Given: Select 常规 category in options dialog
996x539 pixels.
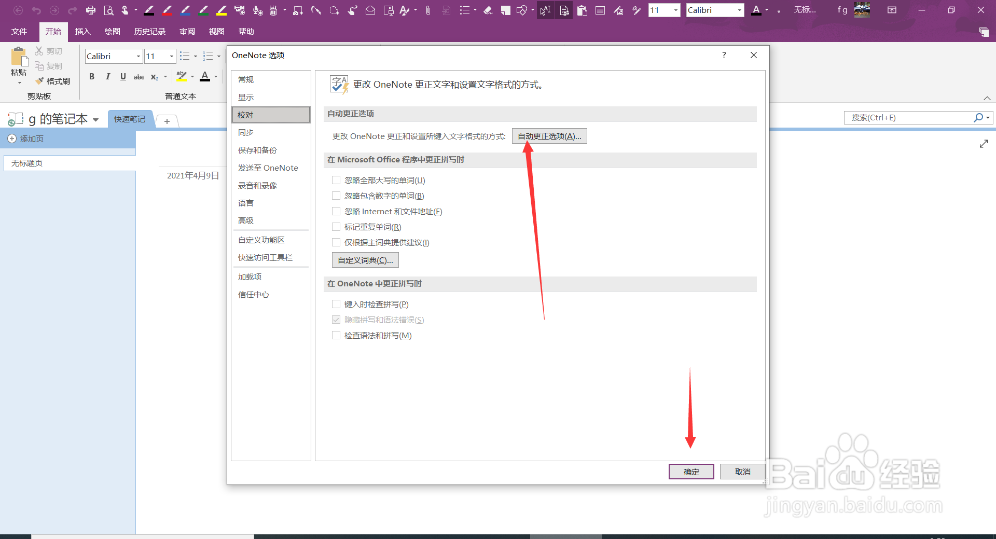Looking at the screenshot, I should click(x=271, y=79).
